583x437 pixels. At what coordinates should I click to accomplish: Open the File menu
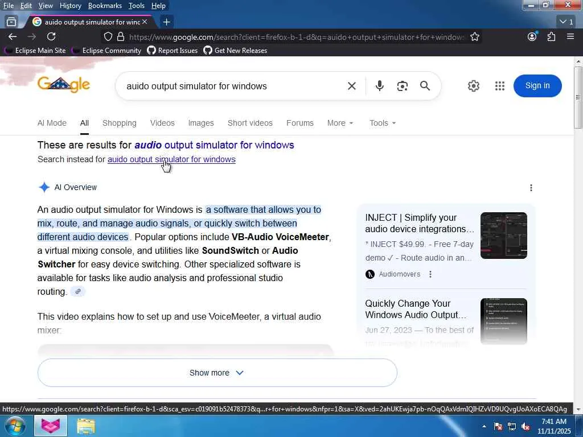click(8, 6)
